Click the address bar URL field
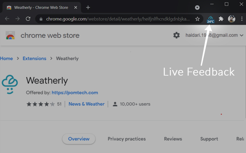 click(115, 19)
